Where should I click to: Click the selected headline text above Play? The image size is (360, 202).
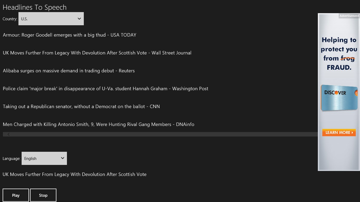[75, 174]
